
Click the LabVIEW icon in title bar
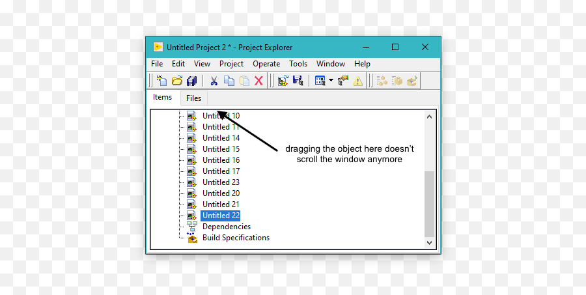pyautogui.click(x=158, y=47)
